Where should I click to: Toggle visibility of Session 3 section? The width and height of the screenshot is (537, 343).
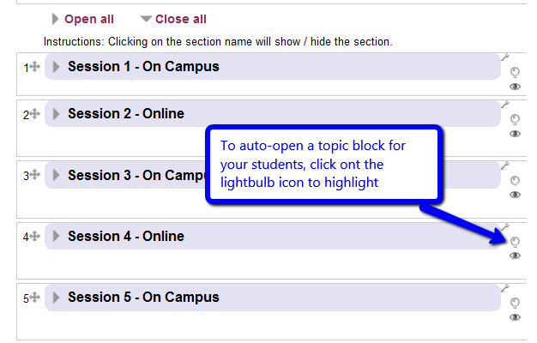click(515, 195)
